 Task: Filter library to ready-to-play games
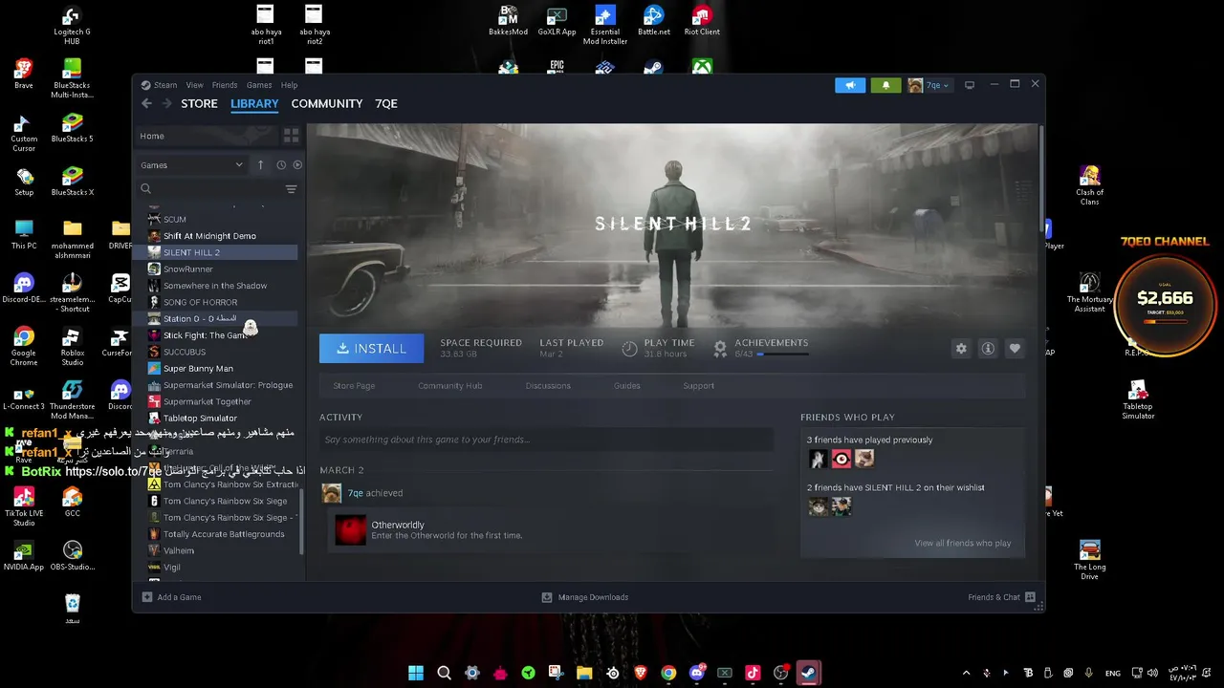point(297,164)
